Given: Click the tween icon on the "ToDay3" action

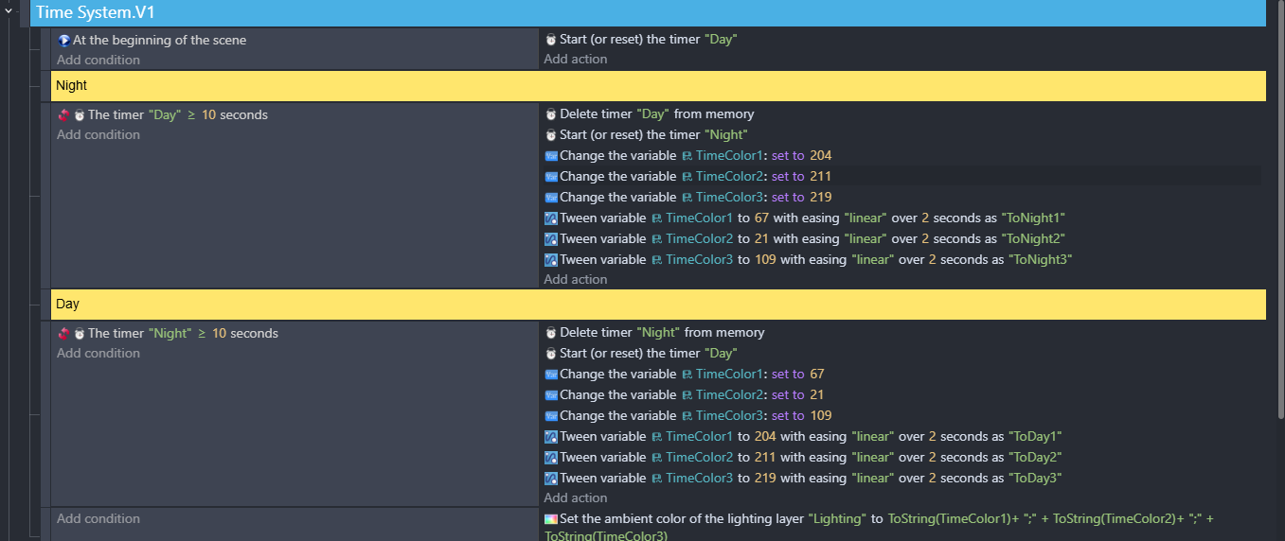Looking at the screenshot, I should [x=551, y=479].
